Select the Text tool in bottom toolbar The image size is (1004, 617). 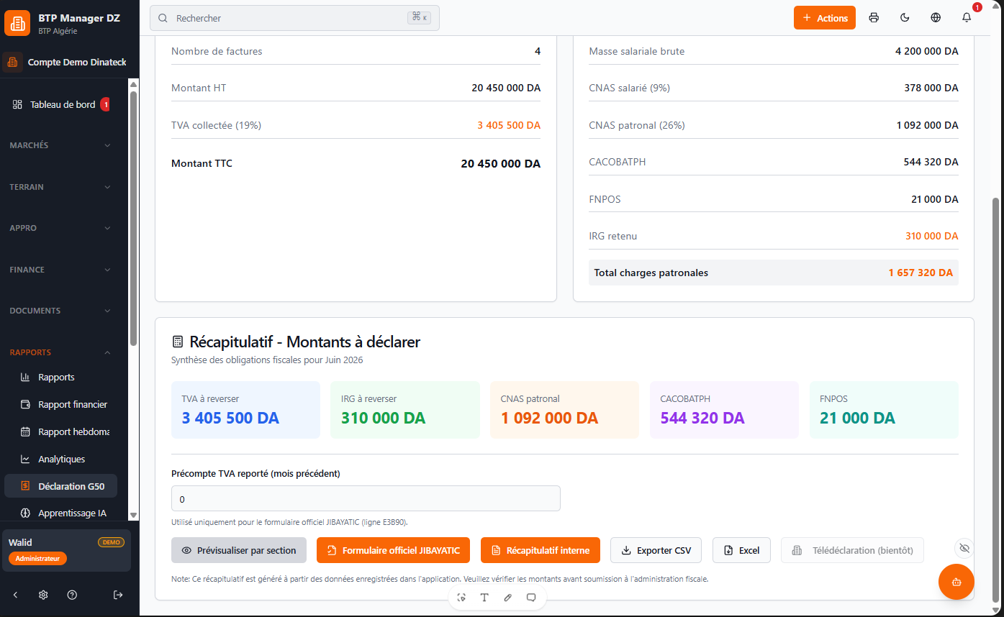tap(484, 598)
